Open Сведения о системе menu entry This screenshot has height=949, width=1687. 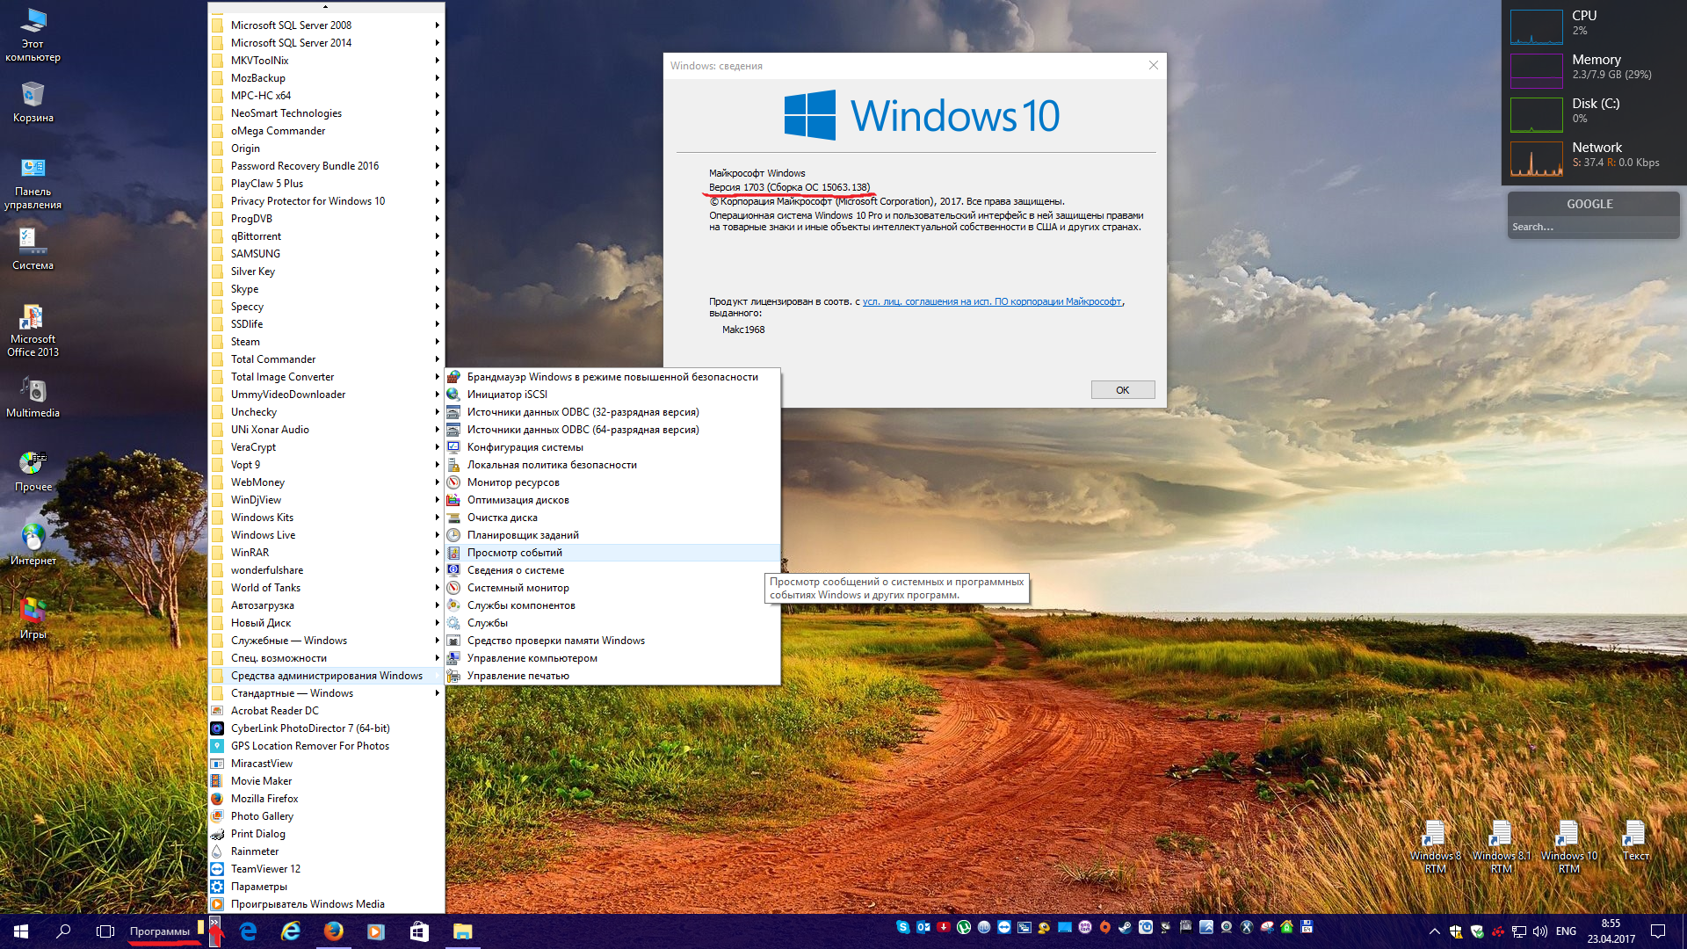point(612,570)
